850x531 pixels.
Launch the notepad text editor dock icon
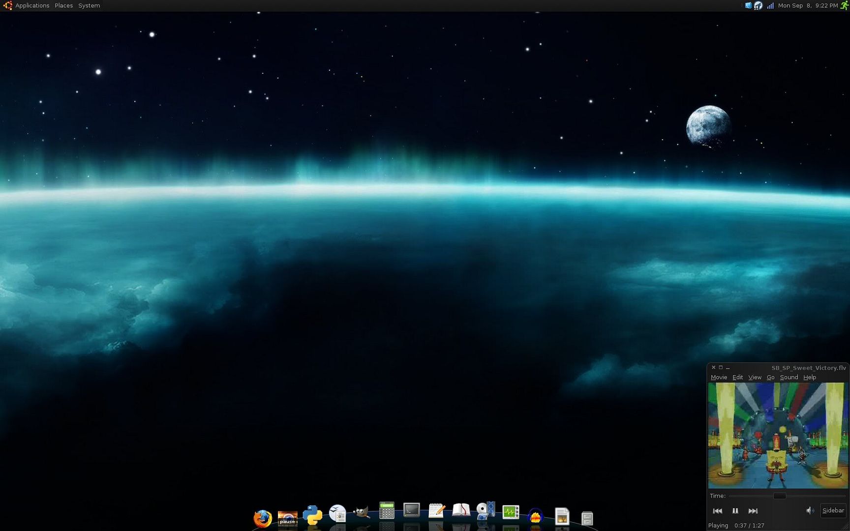pyautogui.click(x=437, y=510)
